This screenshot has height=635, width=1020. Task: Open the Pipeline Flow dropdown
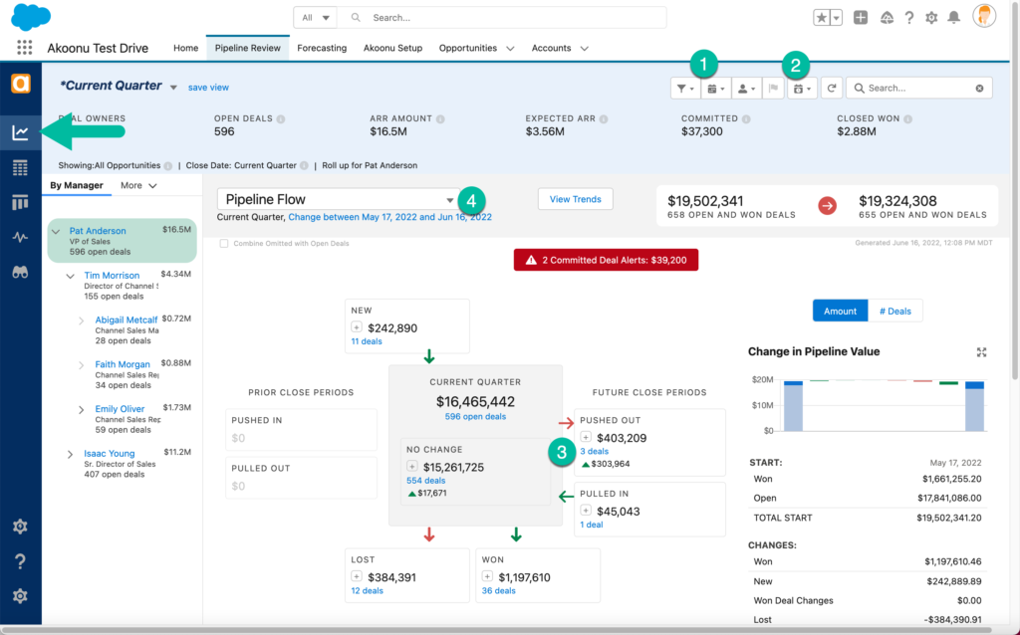pyautogui.click(x=336, y=199)
